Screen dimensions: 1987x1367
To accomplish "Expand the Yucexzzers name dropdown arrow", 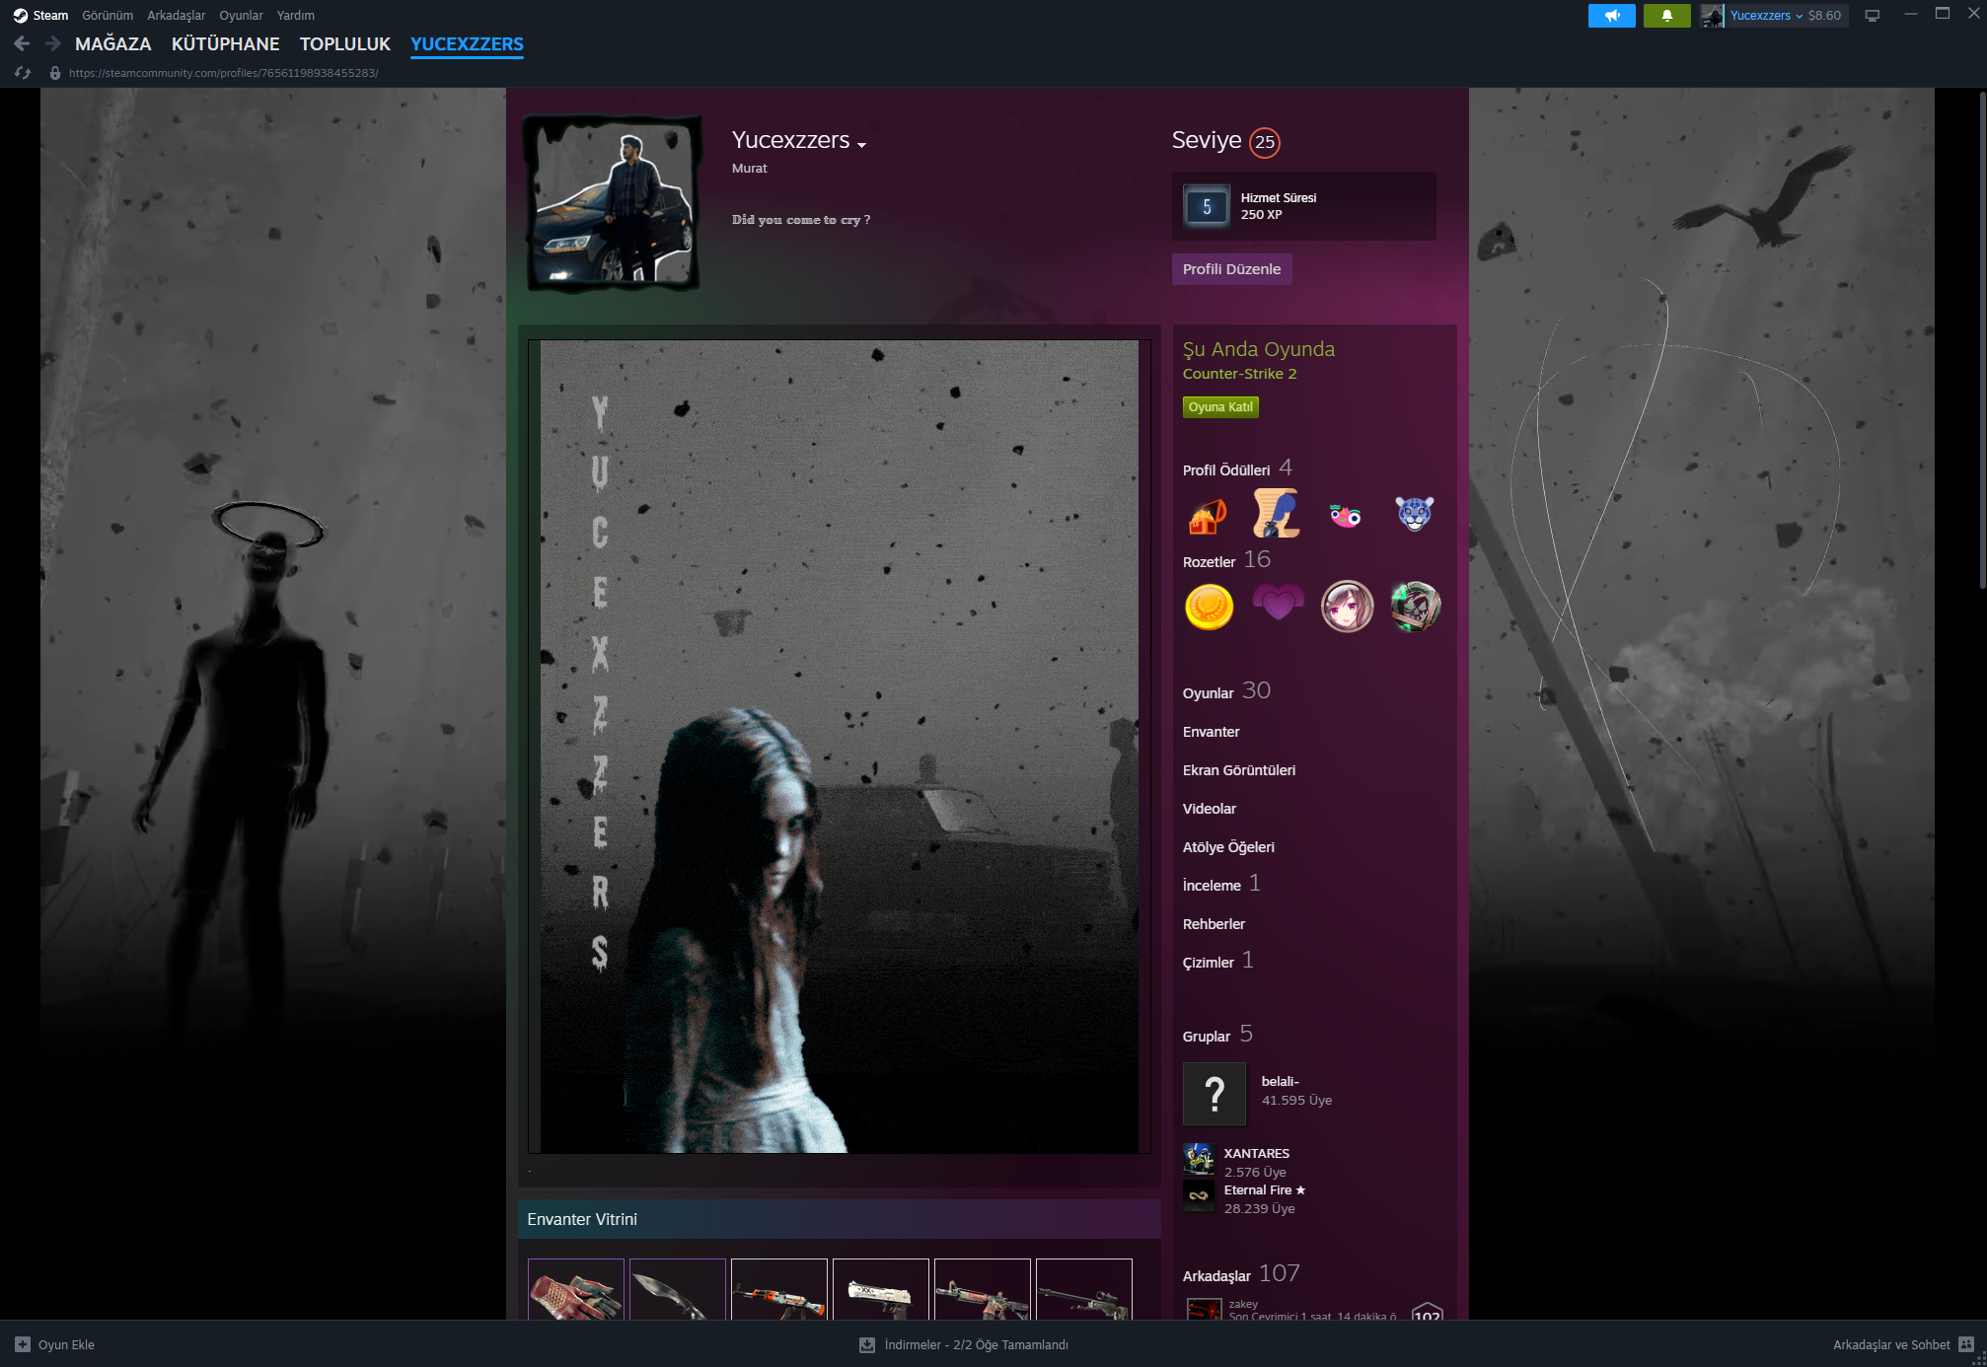I will (x=861, y=145).
